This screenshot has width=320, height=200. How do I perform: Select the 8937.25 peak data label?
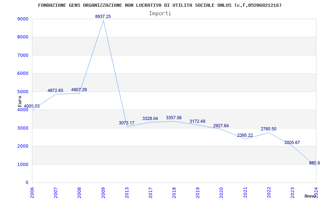pyautogui.click(x=103, y=16)
